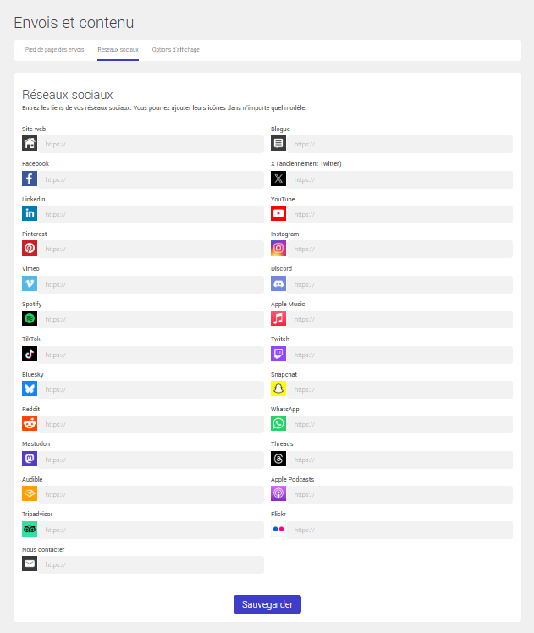Screen dimensions: 534x633
Task: Click into the TikTok link field
Action: click(151, 355)
